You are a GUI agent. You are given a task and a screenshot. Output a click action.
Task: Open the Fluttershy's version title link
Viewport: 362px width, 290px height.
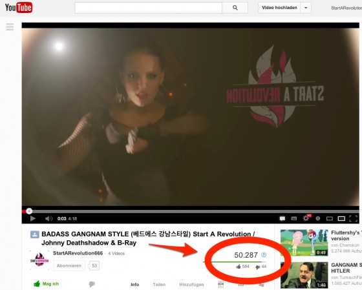tap(346, 236)
